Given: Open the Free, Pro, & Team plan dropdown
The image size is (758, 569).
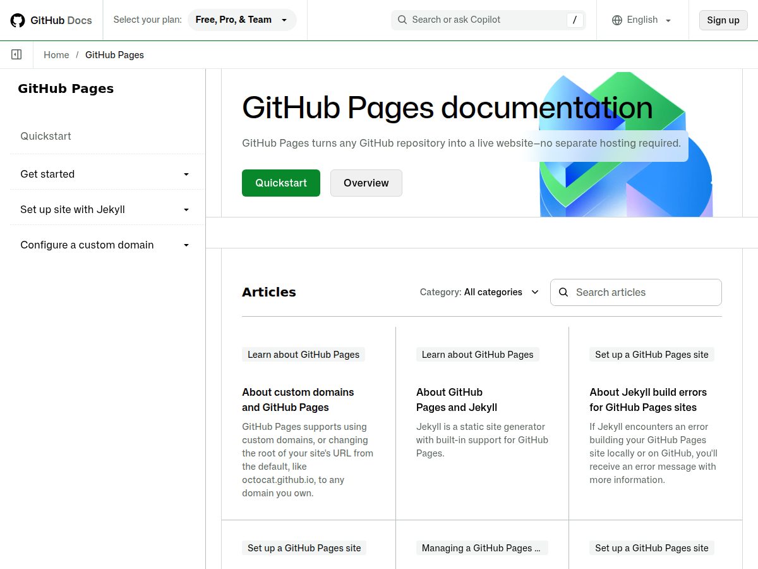Looking at the screenshot, I should point(242,20).
